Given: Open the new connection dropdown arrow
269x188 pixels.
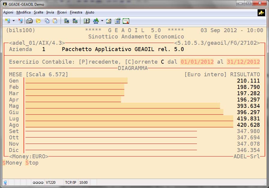Looking at the screenshot, I should click(14, 21).
